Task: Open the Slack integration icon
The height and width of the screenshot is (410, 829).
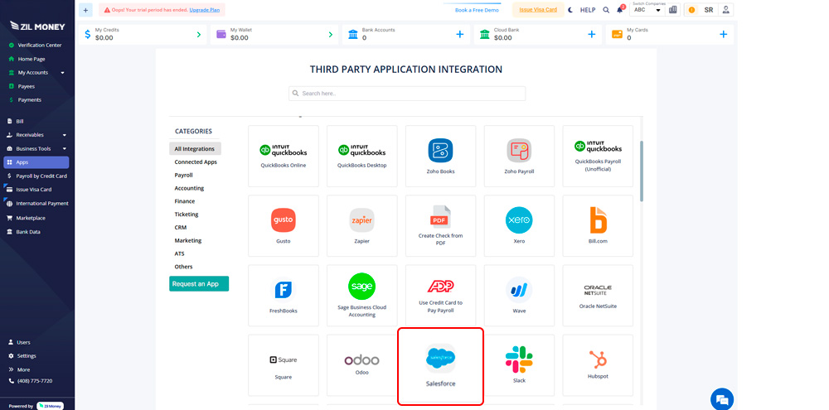Action: point(519,359)
